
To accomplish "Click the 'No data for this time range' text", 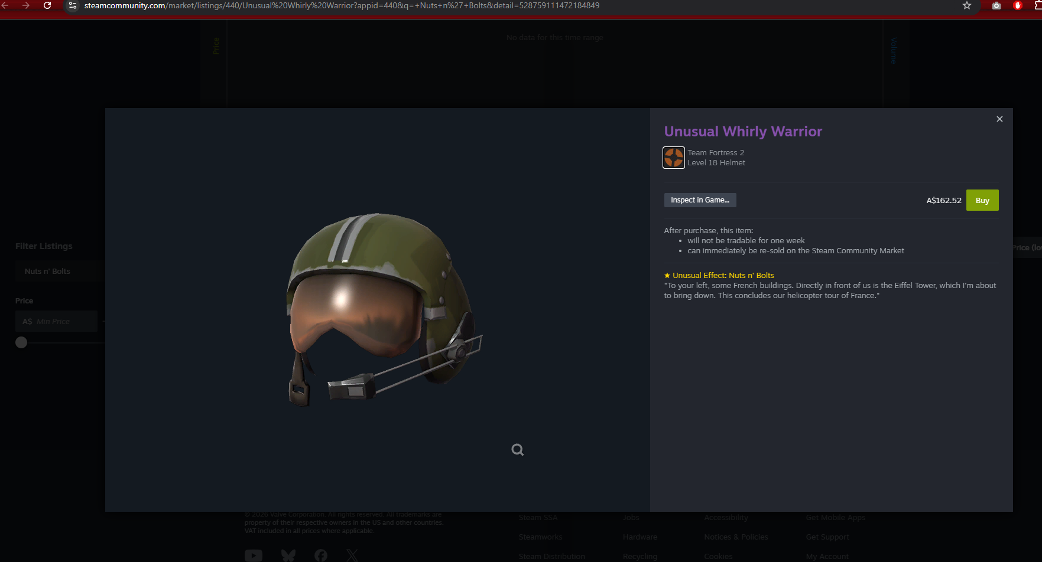I will coord(555,38).
